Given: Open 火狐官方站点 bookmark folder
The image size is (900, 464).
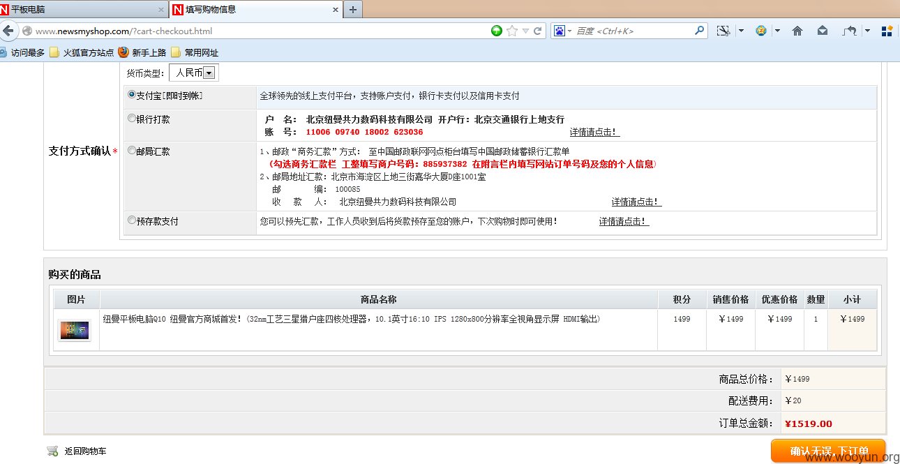Looking at the screenshot, I should click(x=82, y=52).
